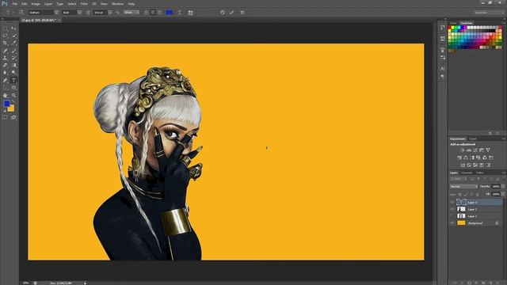Viewport: 507px width, 285px height.
Task: Open the Window menu
Action: click(118, 4)
